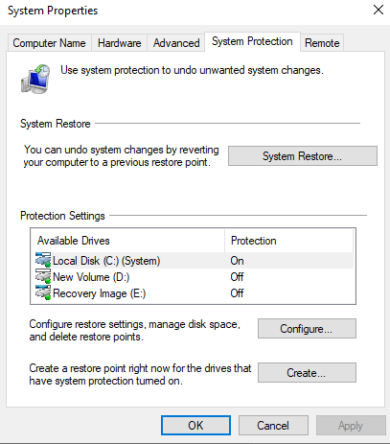Switch to the Remote tab
390x444 pixels.
(322, 43)
